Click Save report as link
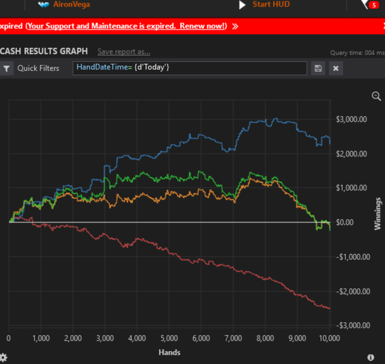 click(124, 52)
